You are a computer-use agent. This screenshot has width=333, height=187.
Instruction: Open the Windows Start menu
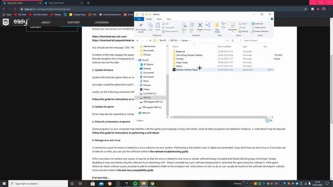[4, 183]
